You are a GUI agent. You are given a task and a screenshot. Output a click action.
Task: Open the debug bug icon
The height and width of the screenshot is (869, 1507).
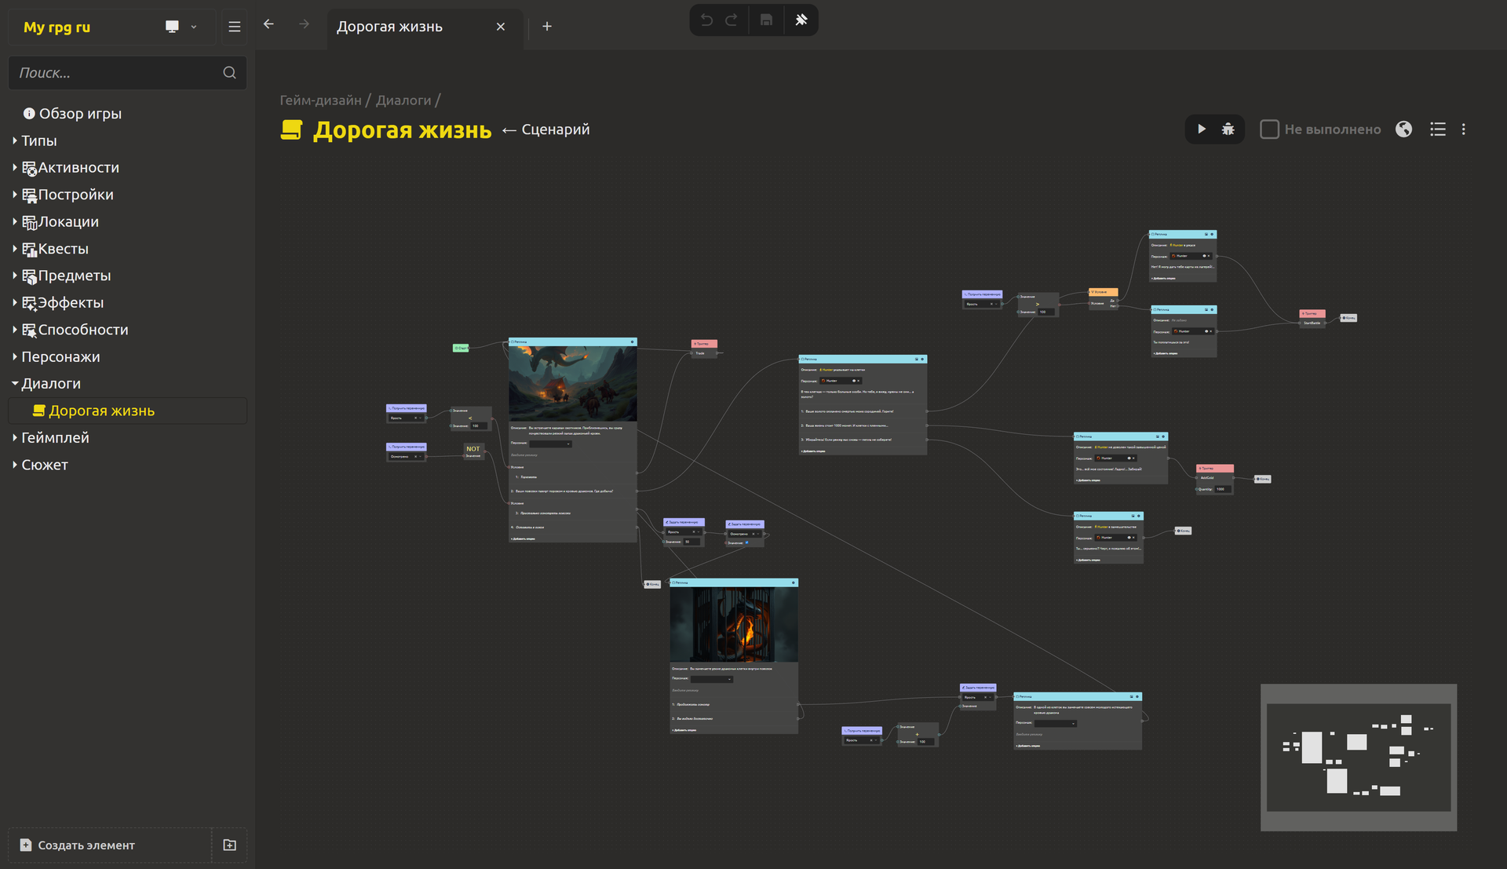pyautogui.click(x=1228, y=130)
